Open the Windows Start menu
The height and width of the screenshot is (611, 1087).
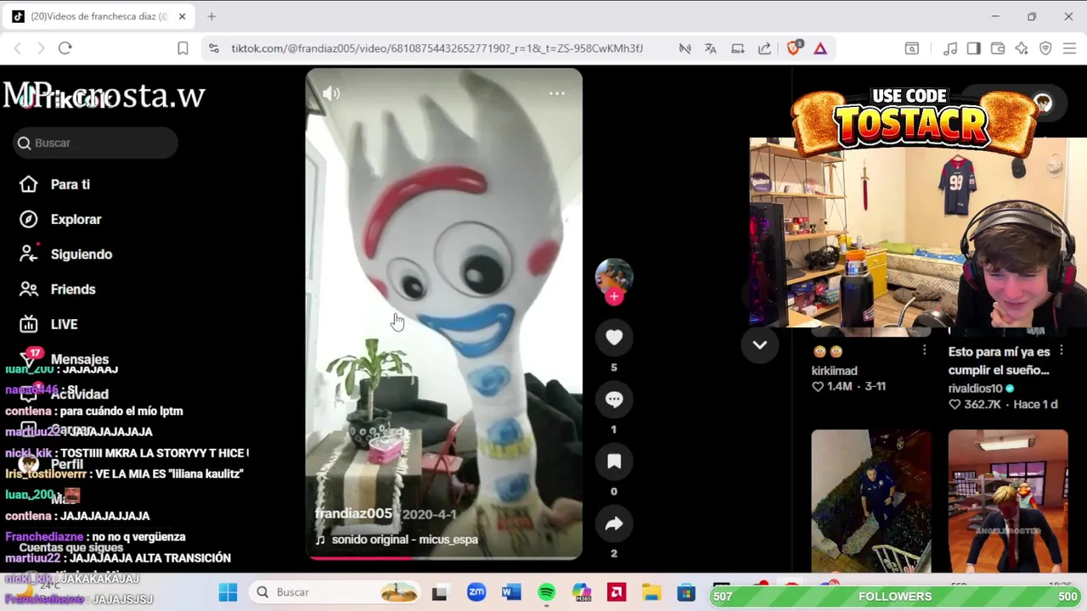click(x=228, y=592)
